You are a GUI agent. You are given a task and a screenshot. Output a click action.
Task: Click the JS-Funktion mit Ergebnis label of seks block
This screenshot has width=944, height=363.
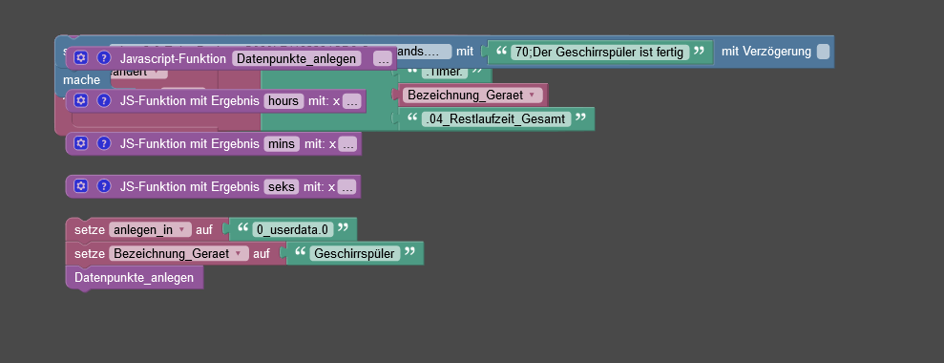pos(189,186)
